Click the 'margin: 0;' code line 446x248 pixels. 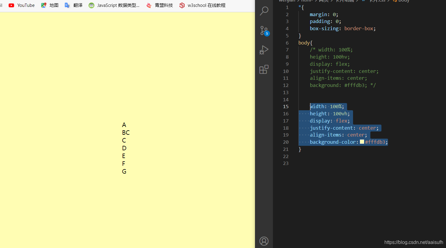pyautogui.click(x=324, y=14)
